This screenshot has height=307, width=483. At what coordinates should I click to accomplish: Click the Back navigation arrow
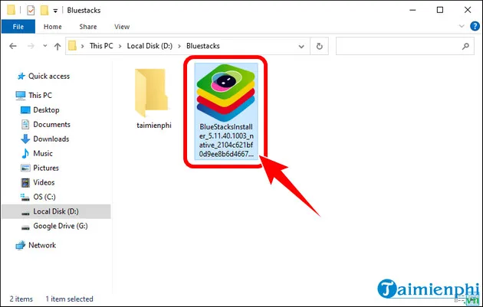click(13, 46)
